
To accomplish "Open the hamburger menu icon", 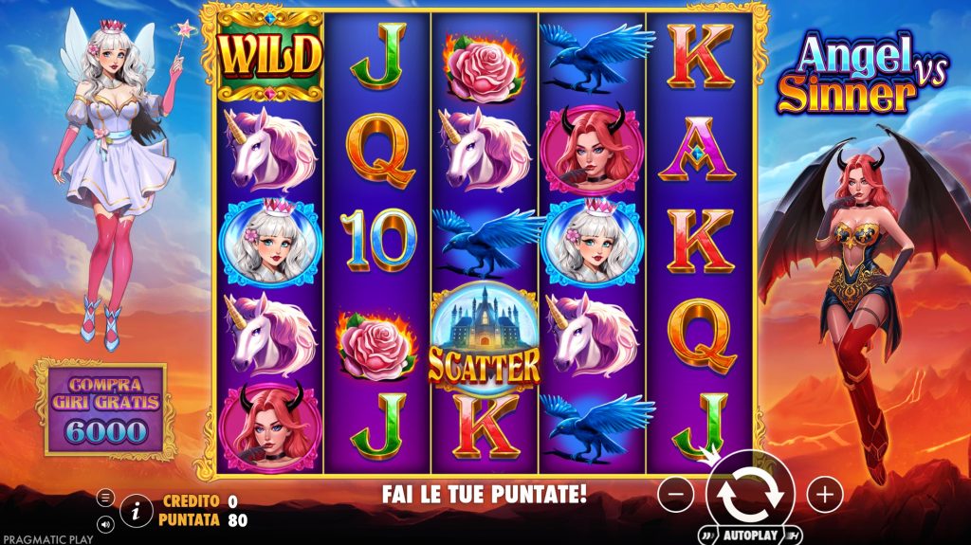I will [106, 498].
